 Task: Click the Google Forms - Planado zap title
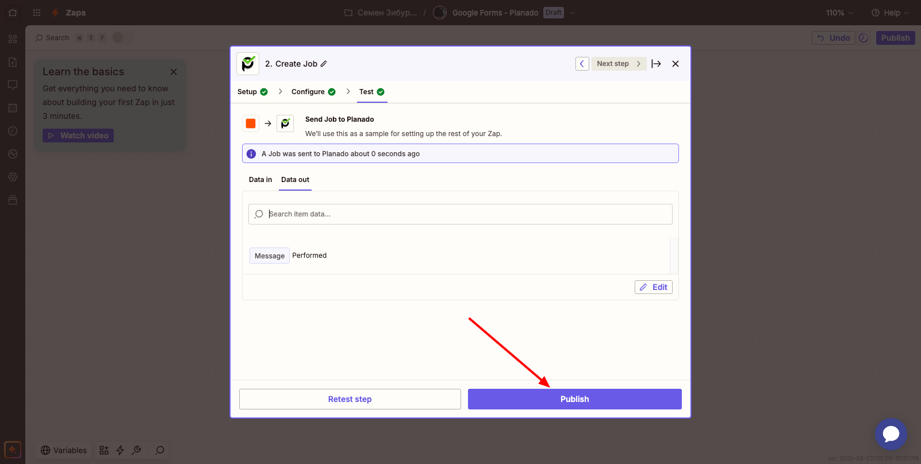coord(495,13)
